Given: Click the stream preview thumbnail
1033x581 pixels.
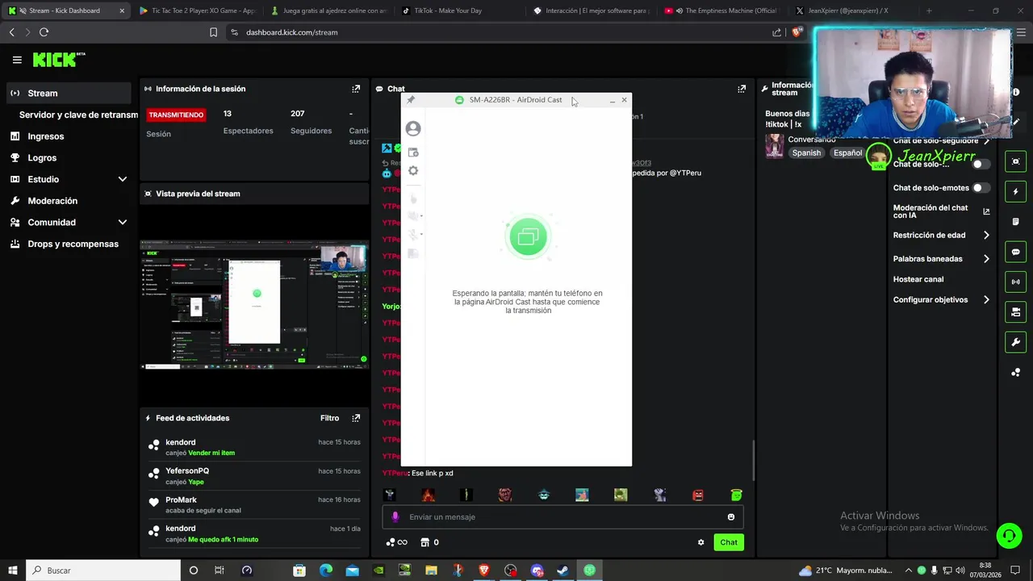Looking at the screenshot, I should coord(254,304).
